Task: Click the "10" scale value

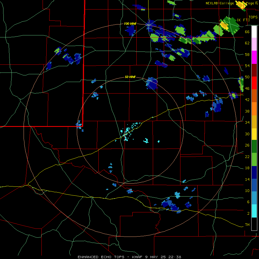Action: [x=247, y=191]
